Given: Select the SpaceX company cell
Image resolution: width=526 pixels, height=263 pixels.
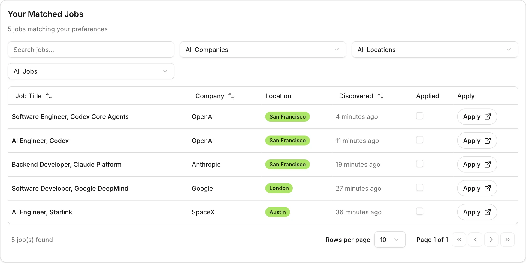Looking at the screenshot, I should (x=203, y=212).
